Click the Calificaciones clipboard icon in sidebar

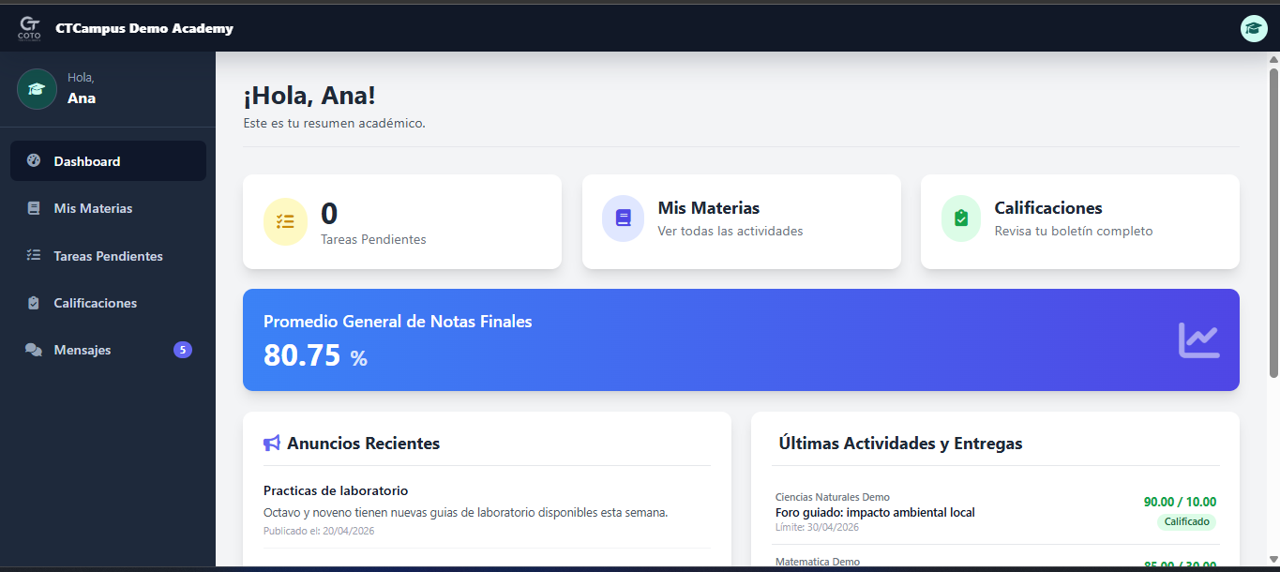click(34, 303)
